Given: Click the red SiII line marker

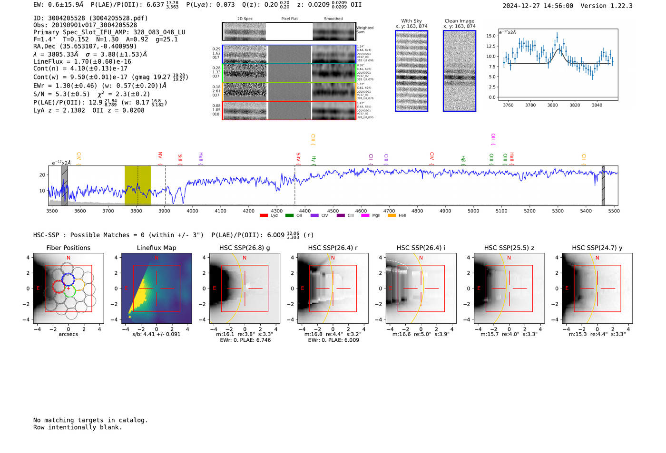Looking at the screenshot, I should tap(180, 159).
